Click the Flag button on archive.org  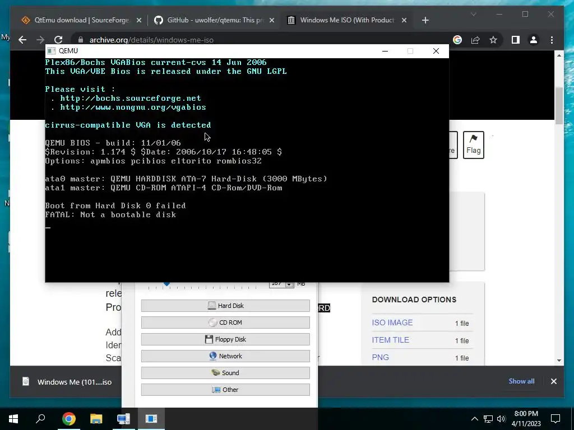click(473, 145)
